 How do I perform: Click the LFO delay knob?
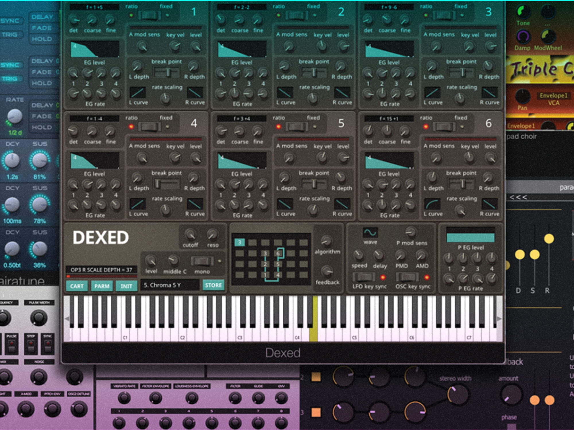click(379, 255)
